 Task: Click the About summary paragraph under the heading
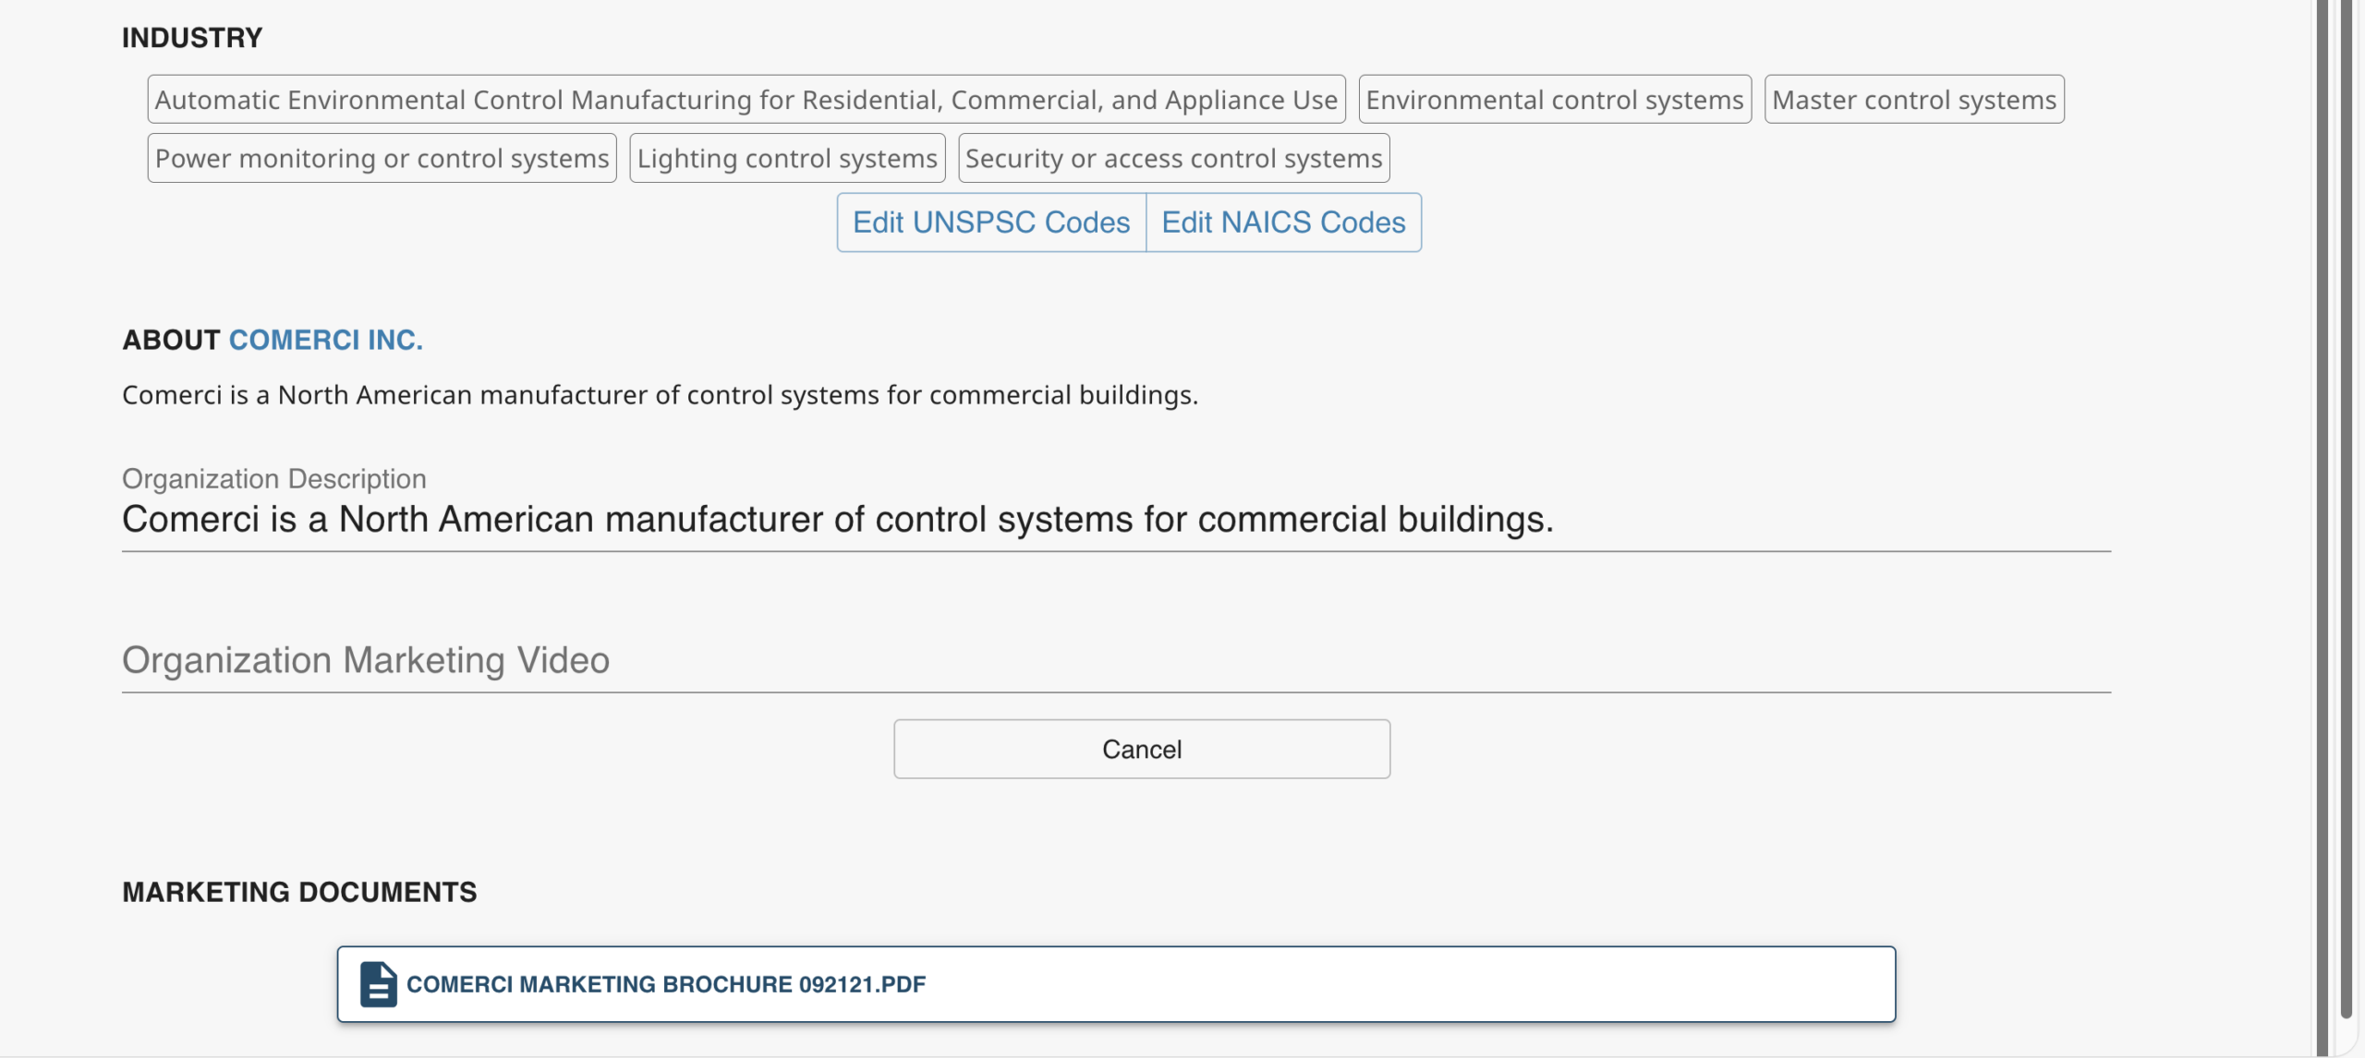[660, 395]
